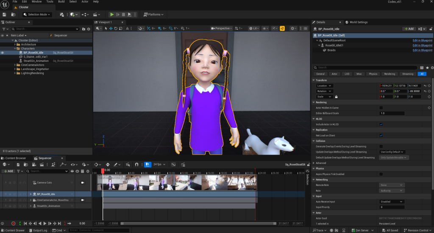Click the Save icon in main toolbar
This screenshot has height=233, width=434.
tap(4, 14)
